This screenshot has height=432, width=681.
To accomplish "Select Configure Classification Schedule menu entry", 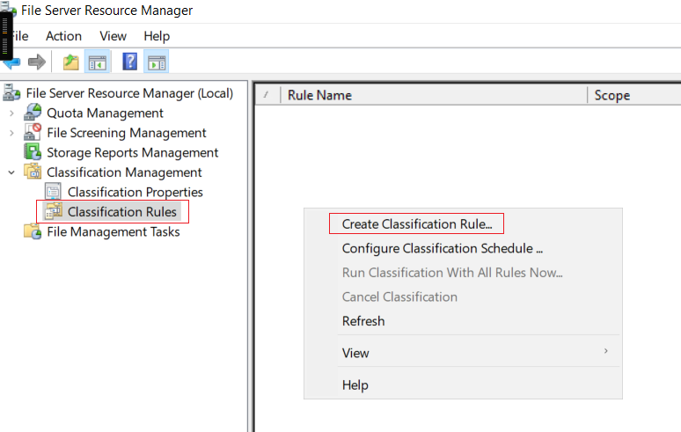I will coord(443,248).
